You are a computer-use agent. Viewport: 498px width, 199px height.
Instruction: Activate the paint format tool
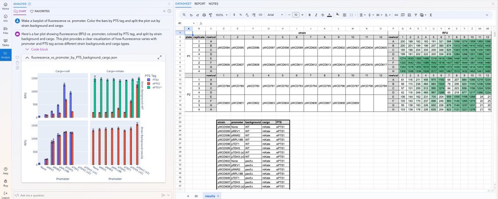pyautogui.click(x=210, y=15)
